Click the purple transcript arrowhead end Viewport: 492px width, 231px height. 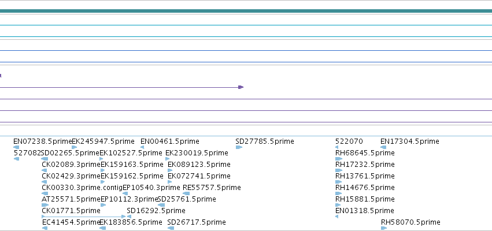click(x=241, y=87)
